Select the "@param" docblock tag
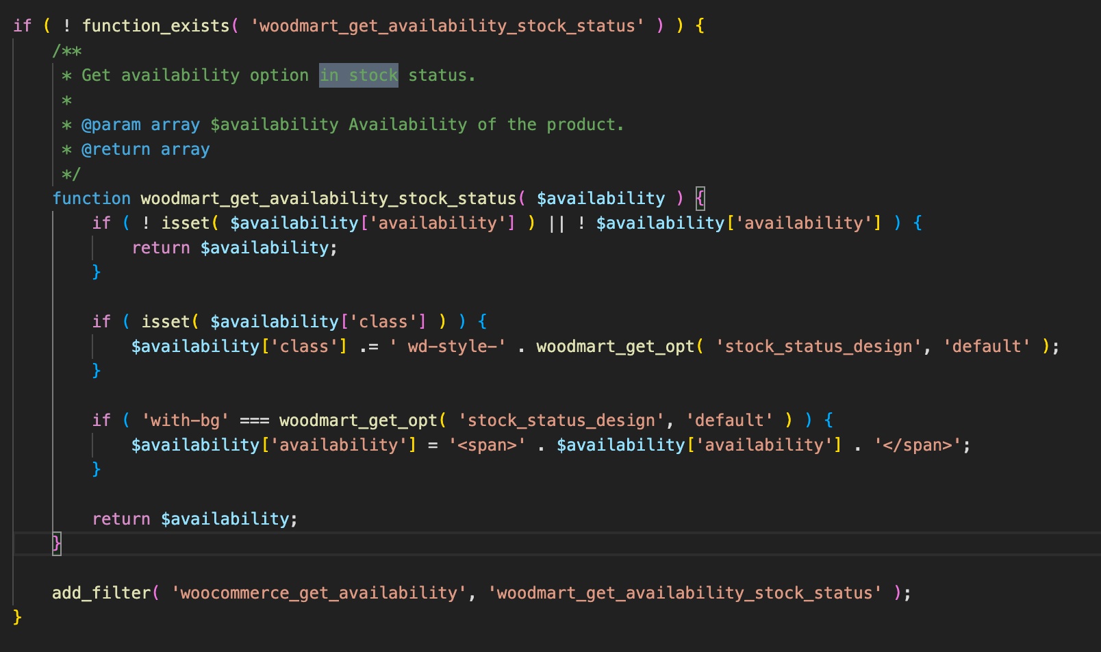This screenshot has width=1101, height=652. pos(111,125)
